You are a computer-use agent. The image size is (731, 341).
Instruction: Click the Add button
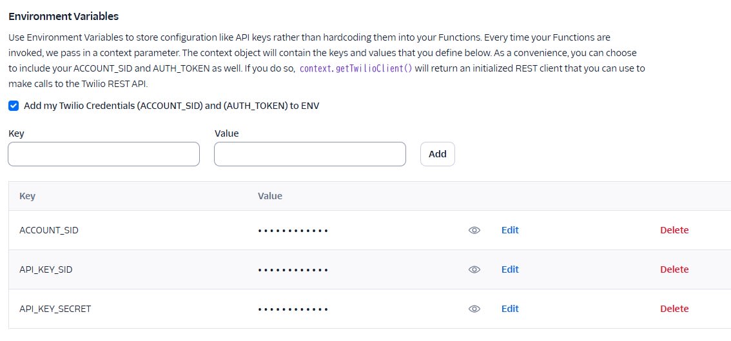tap(437, 154)
